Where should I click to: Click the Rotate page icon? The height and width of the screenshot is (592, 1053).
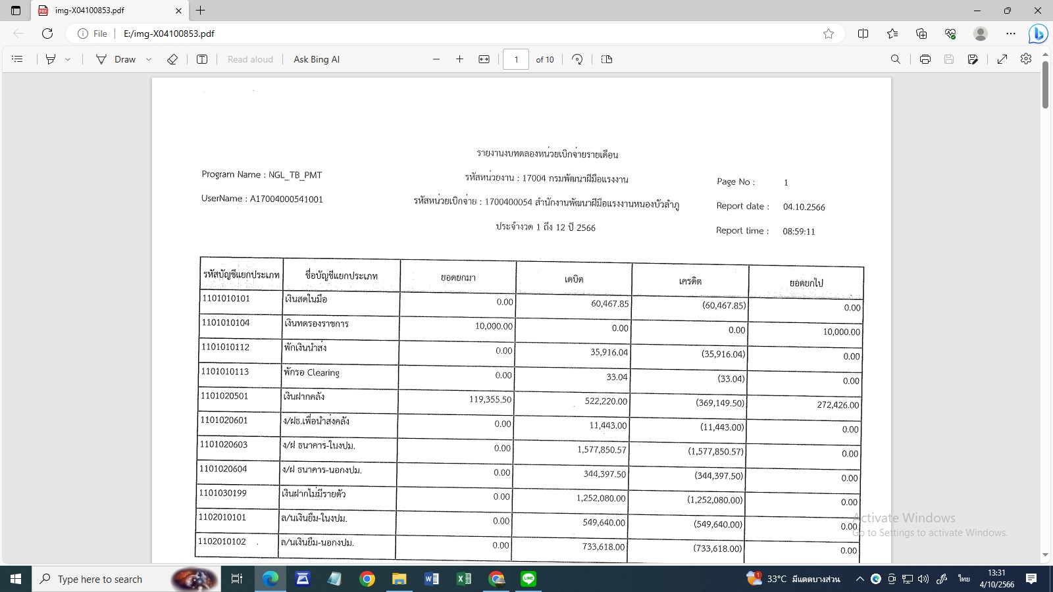[577, 59]
